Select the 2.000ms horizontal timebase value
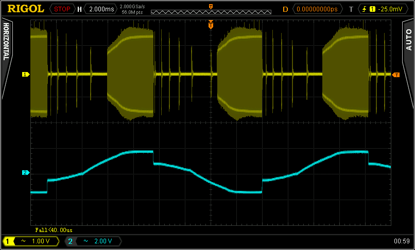The height and width of the screenshot is (250, 415). coord(101,9)
